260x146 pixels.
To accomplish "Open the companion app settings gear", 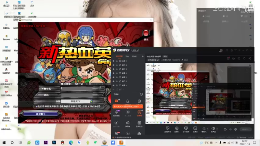I will point(236,129).
